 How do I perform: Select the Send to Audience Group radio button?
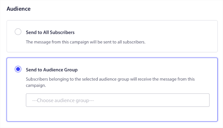[18, 69]
